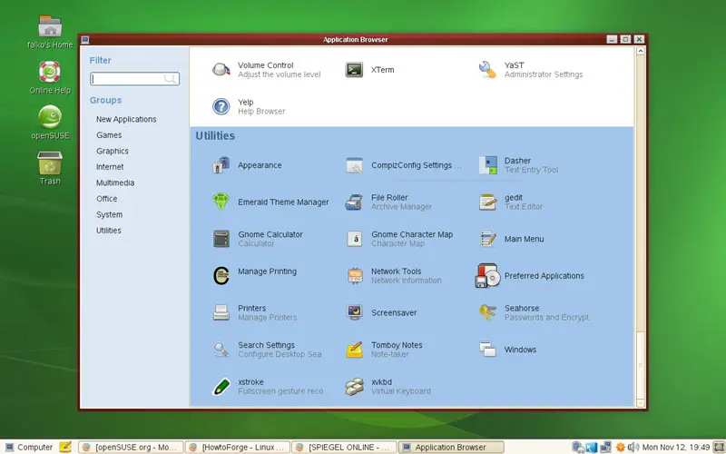Open Online Help desktop icon

[50, 72]
